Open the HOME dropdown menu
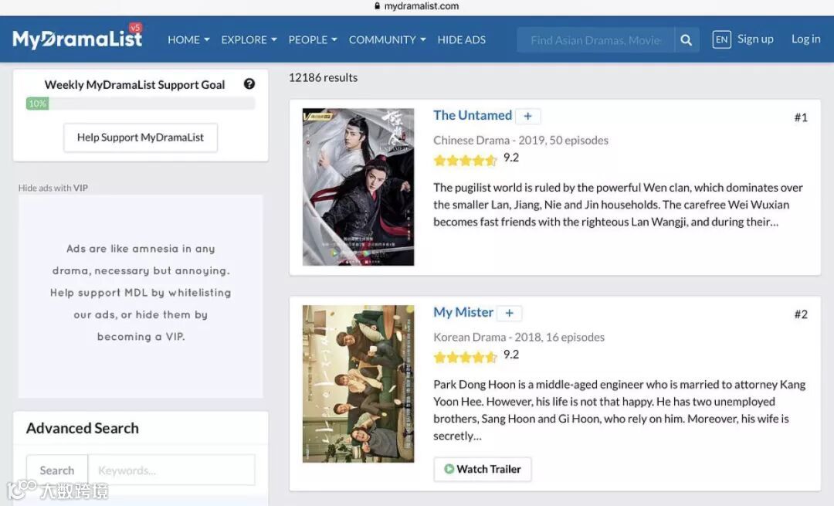The width and height of the screenshot is (834, 506). click(188, 40)
